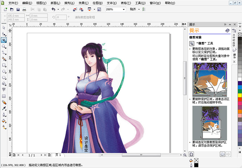Image resolution: width=242 pixels, height=168 pixels.
Task: Click the Save disk icon in toolbar
Action: (x=18, y=9)
